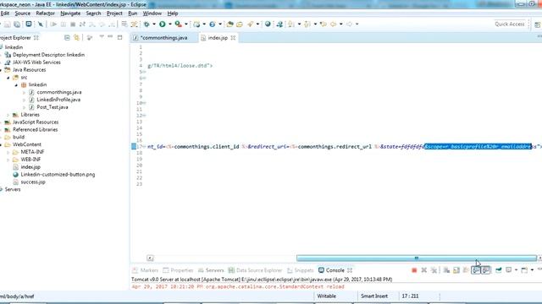This screenshot has height=304, width=542.
Task: Switch to the Properties view tab
Action: click(179, 270)
